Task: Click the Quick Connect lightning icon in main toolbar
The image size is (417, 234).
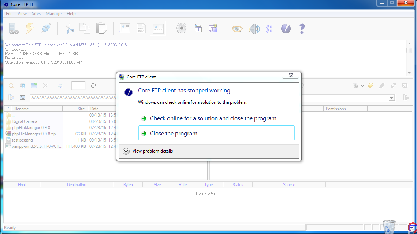Action: [30, 29]
